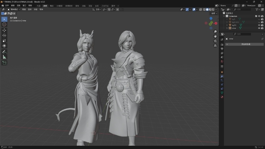Open the Particles properties tab
This screenshot has height=149, width=265.
tap(222, 80)
